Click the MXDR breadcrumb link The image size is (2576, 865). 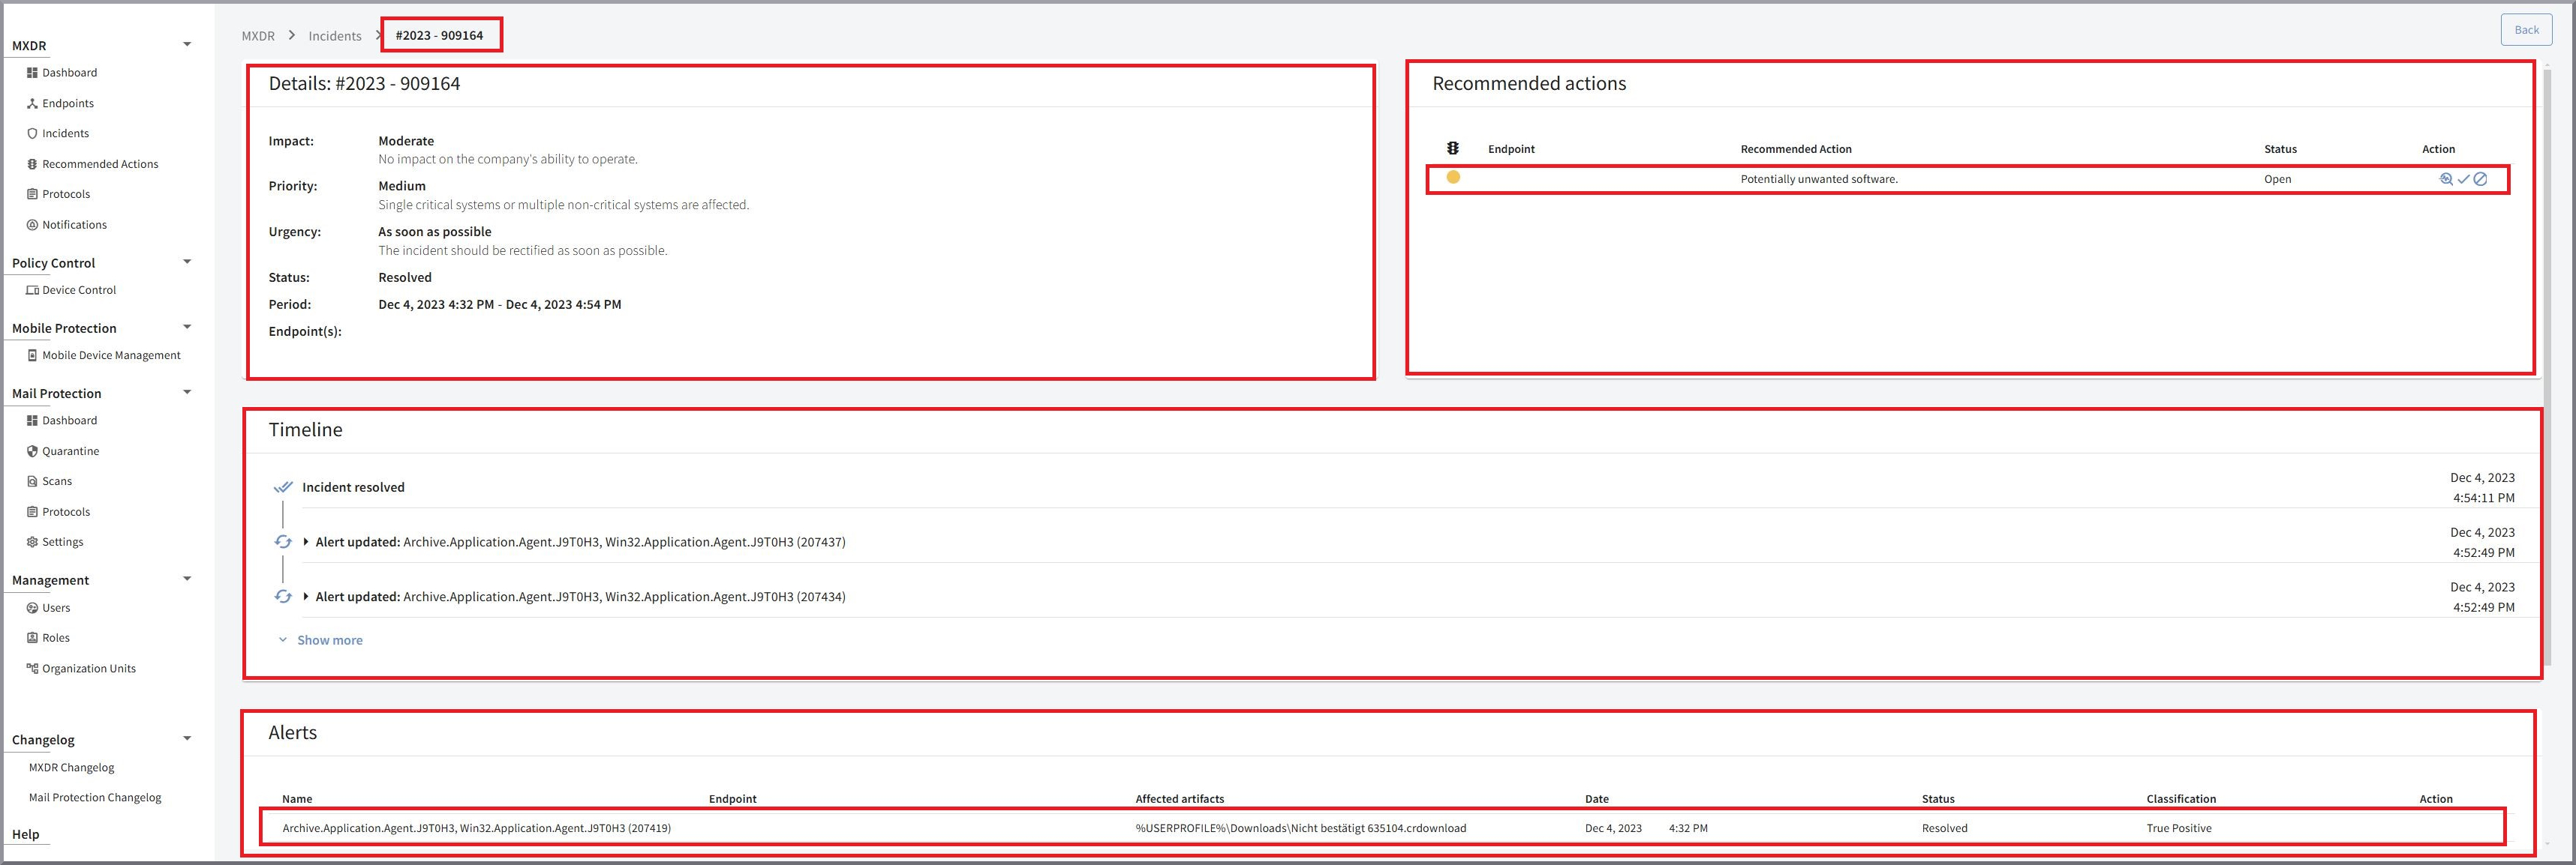point(258,36)
